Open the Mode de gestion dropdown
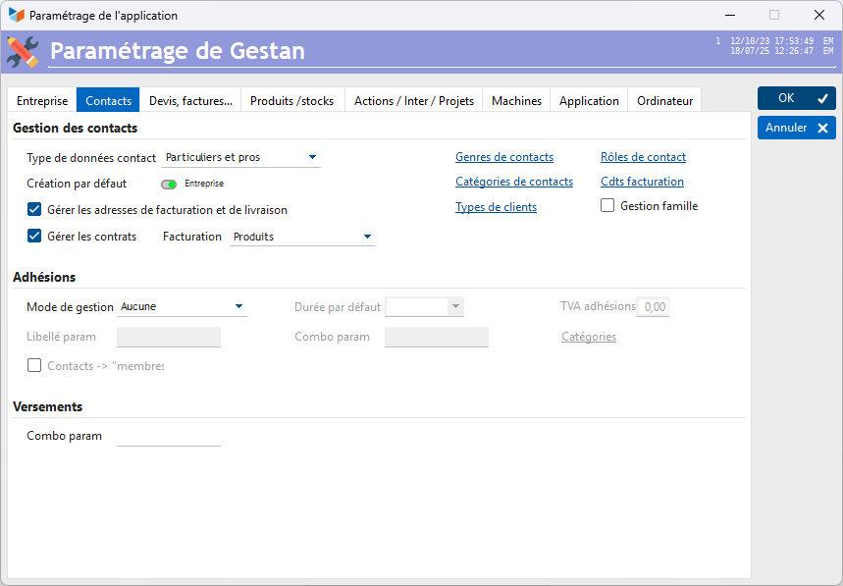 click(183, 306)
